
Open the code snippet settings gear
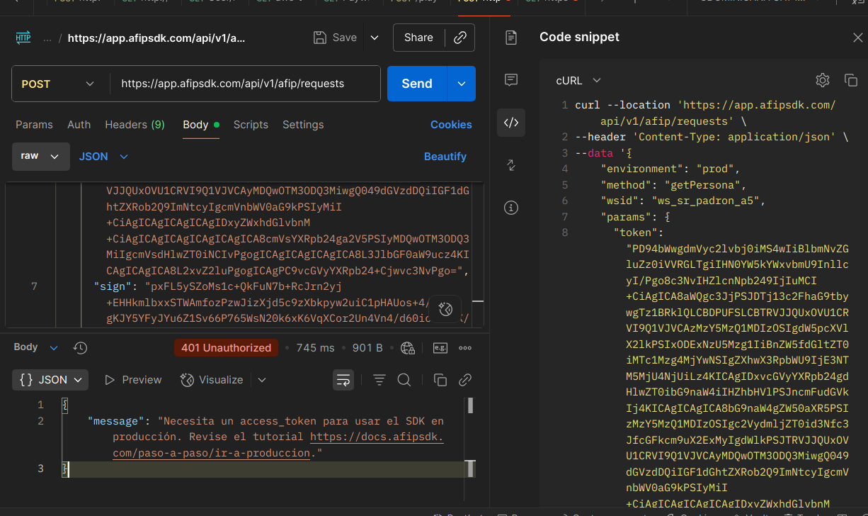(822, 80)
